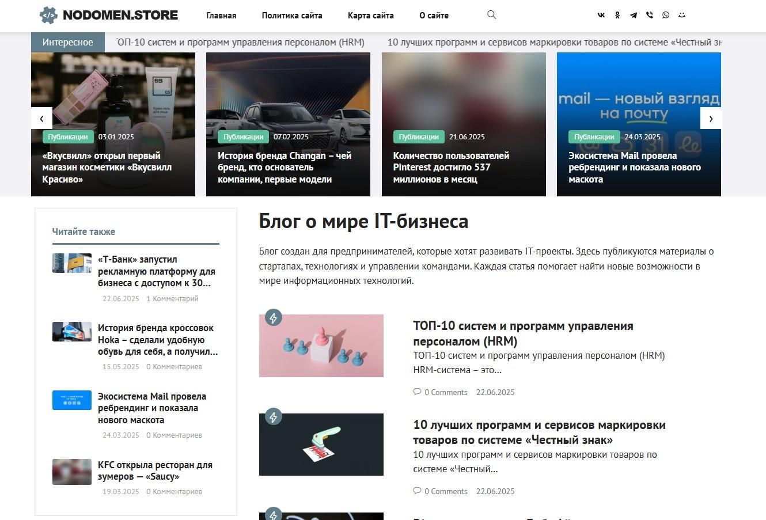Open sidebar article KFC открыла ресторан для зумеров
This screenshot has width=766, height=520.
coord(155,470)
